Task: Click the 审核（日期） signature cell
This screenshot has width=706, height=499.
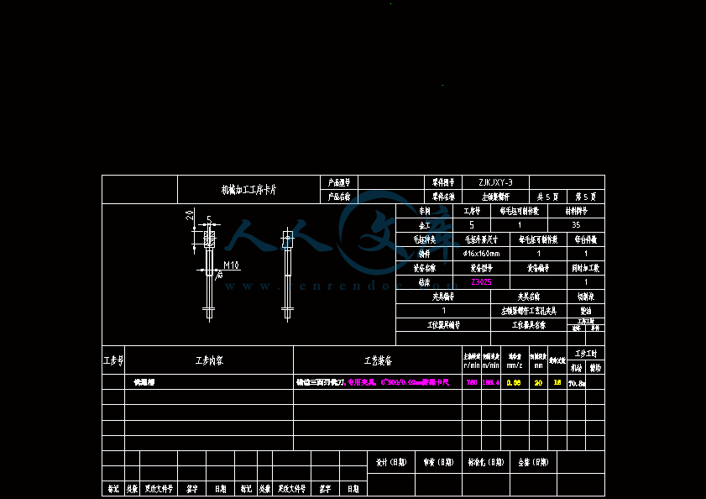Action: (438, 462)
